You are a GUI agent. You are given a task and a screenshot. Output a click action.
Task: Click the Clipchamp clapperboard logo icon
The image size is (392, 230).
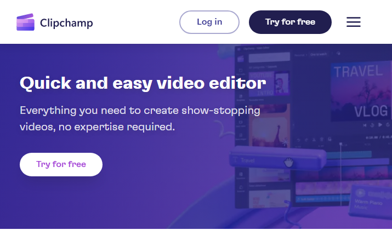[25, 22]
